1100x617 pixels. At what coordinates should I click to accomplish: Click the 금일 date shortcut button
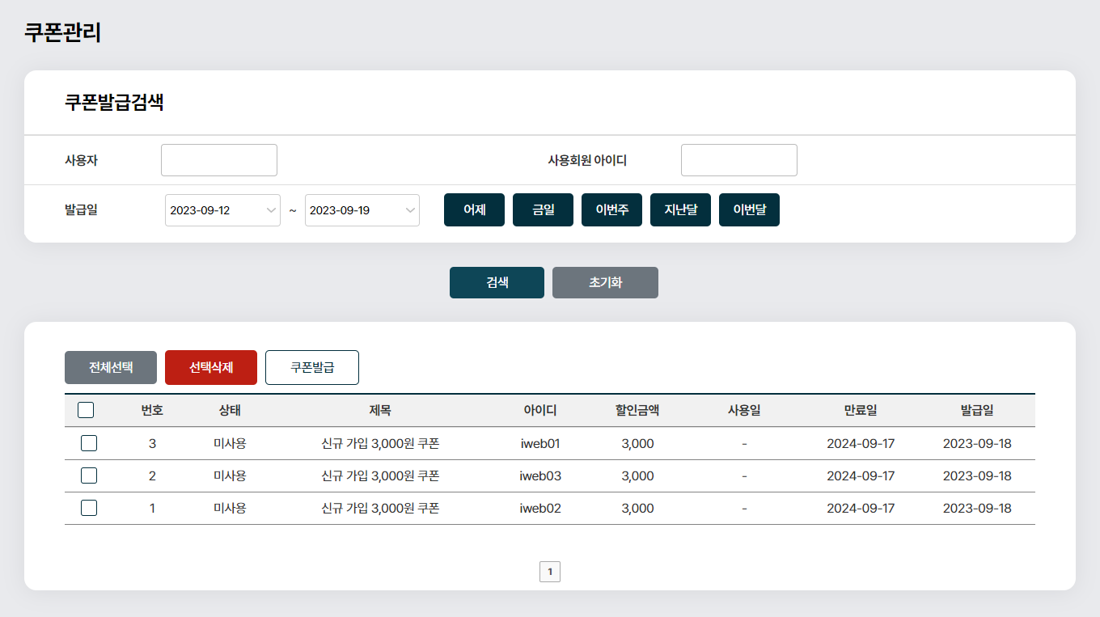[543, 210]
